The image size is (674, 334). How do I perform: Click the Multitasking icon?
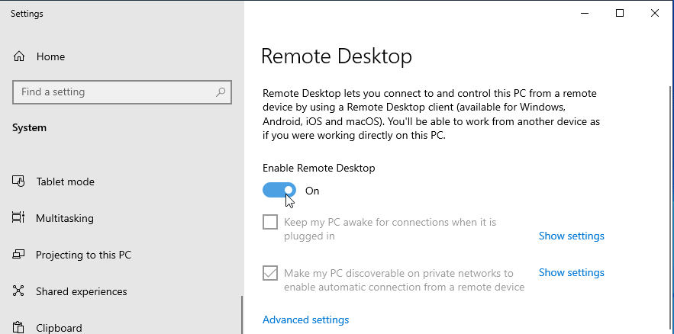[x=19, y=218]
